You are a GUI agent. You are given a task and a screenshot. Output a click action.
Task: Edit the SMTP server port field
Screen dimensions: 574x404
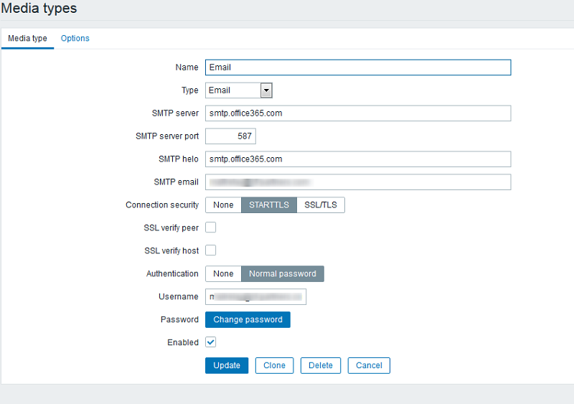coord(230,136)
